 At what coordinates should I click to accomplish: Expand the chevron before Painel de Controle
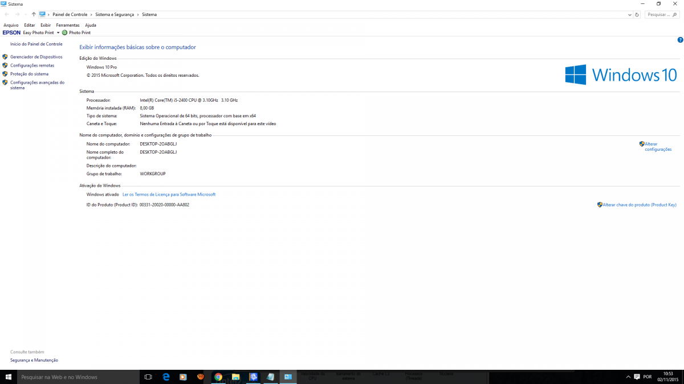click(49, 14)
